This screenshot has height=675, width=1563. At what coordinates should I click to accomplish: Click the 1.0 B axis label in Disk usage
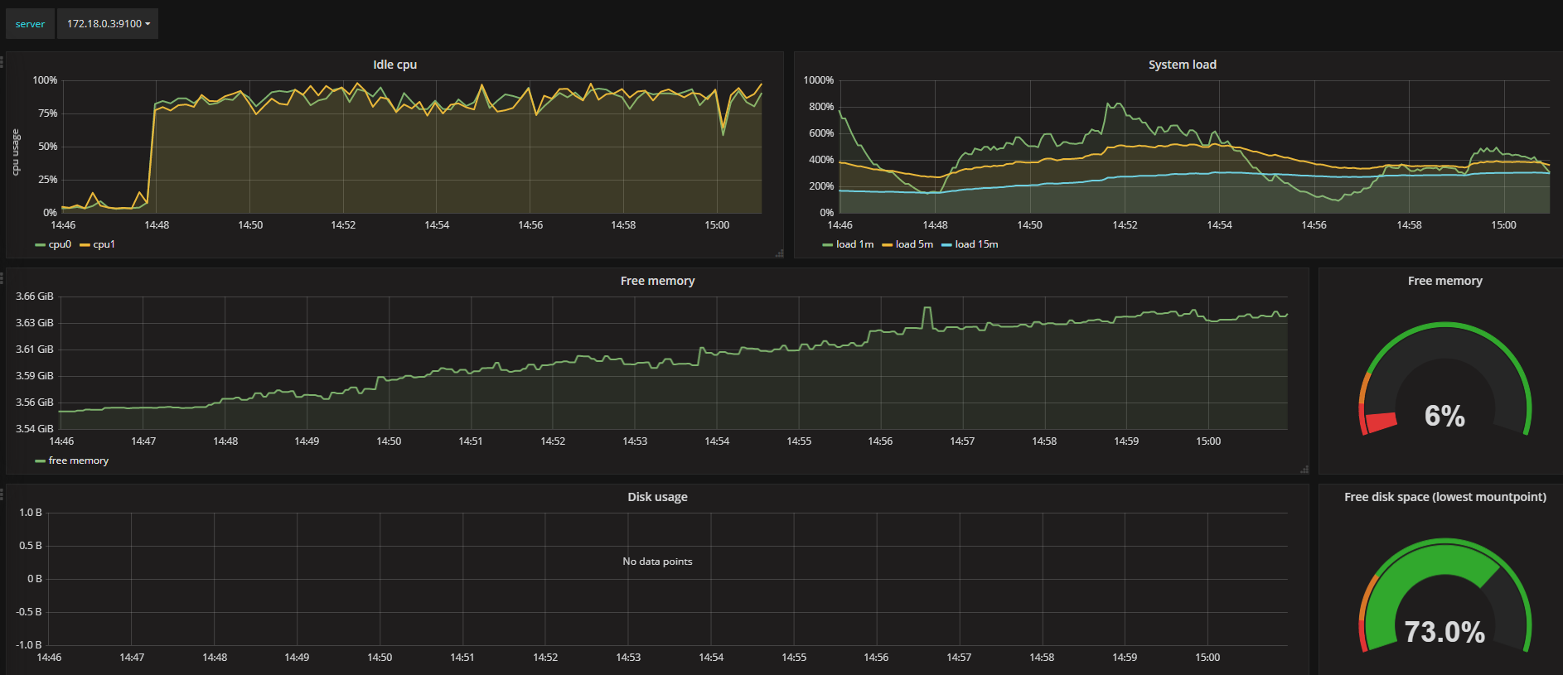[x=31, y=513]
